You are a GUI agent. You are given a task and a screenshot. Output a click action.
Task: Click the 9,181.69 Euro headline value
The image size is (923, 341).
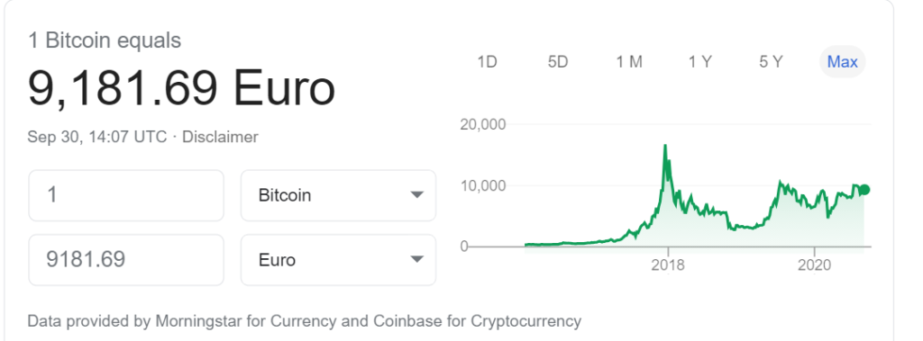(181, 88)
